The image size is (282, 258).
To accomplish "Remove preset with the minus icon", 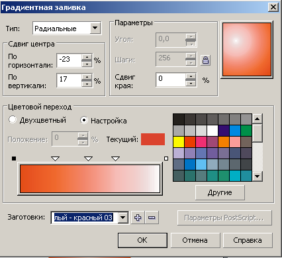I will 152,218.
